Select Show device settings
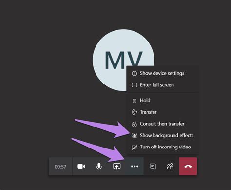 click(x=163, y=73)
